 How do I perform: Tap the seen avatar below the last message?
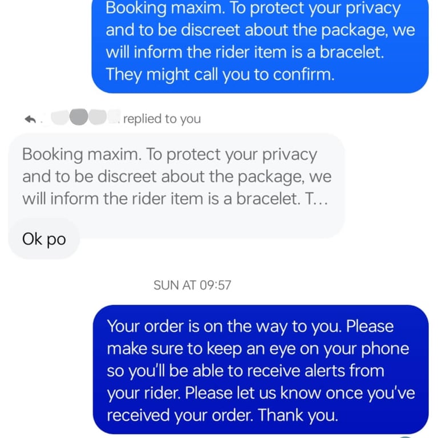[406, 436]
